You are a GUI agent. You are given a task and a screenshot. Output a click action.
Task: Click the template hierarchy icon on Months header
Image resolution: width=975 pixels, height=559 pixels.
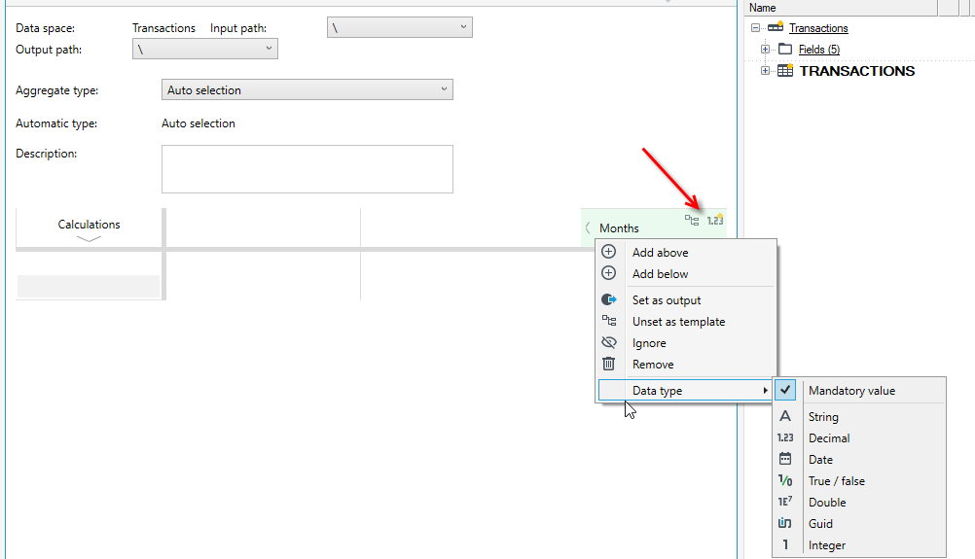coord(692,220)
